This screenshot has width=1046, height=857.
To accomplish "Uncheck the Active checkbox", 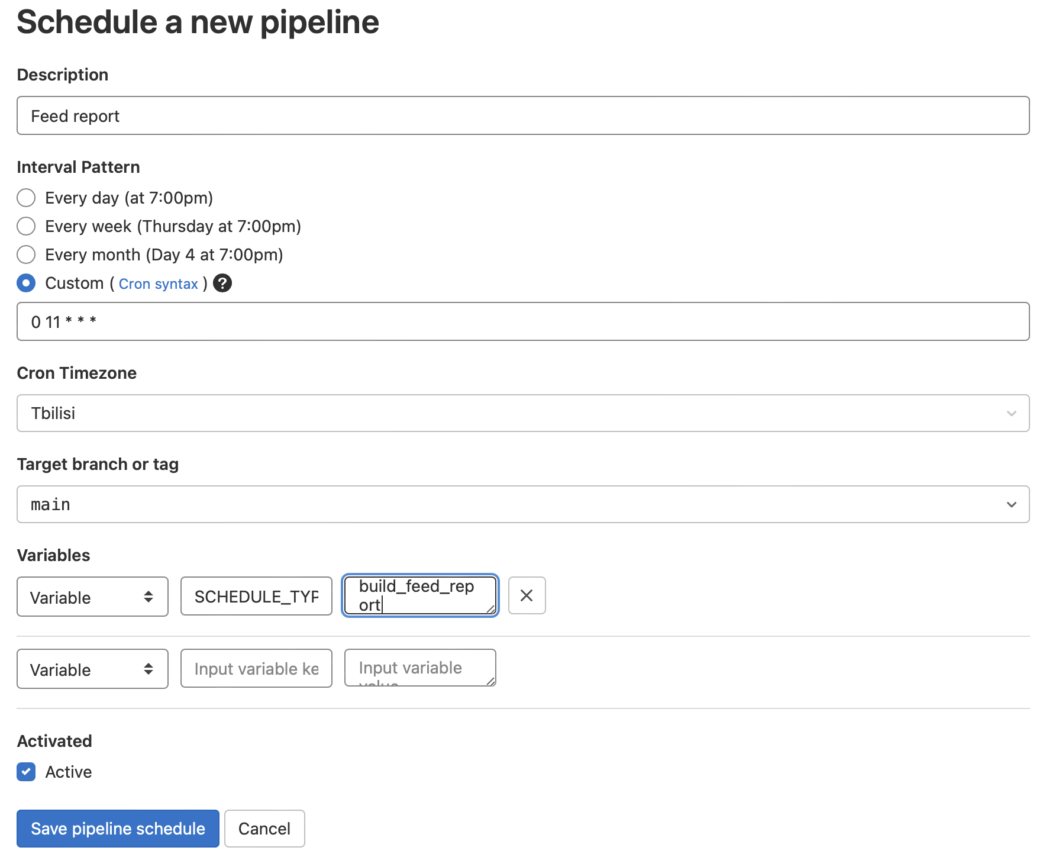I will click(x=26, y=772).
